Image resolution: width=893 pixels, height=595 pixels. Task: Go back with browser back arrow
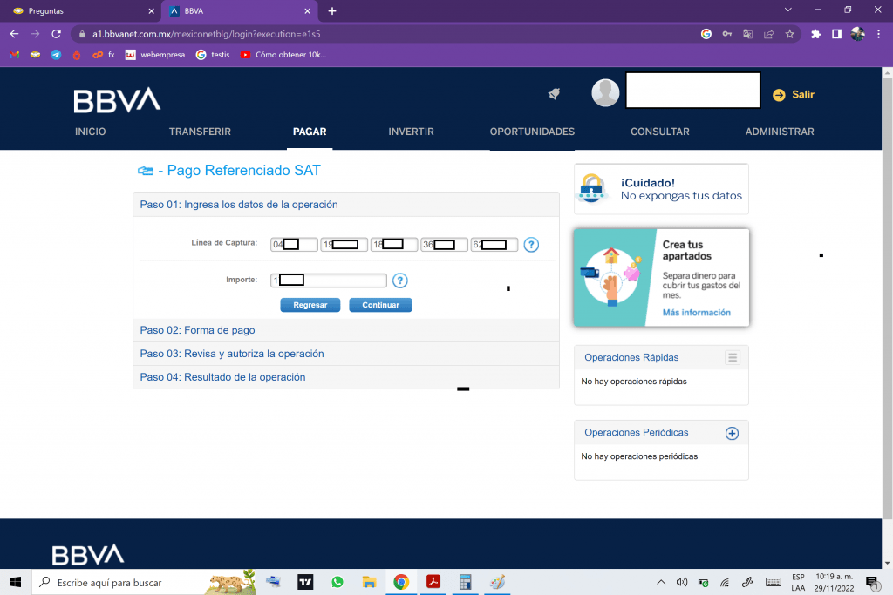pyautogui.click(x=14, y=34)
